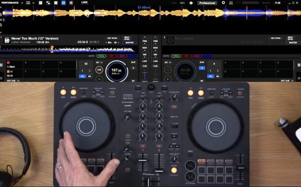Open deck 2 INT dropdown
The image size is (301, 187).
[x=168, y=62]
